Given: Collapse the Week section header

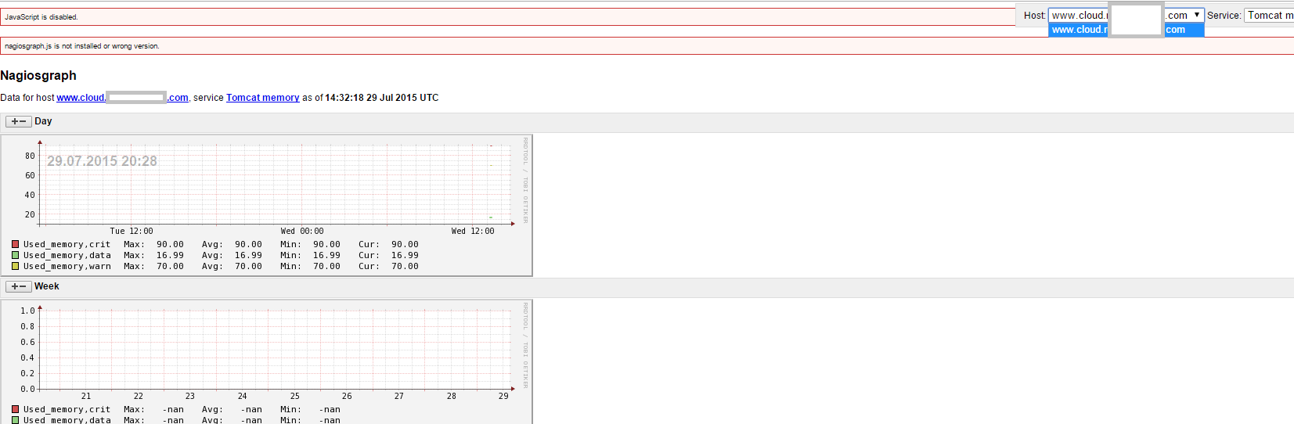Looking at the screenshot, I should 46,286.
